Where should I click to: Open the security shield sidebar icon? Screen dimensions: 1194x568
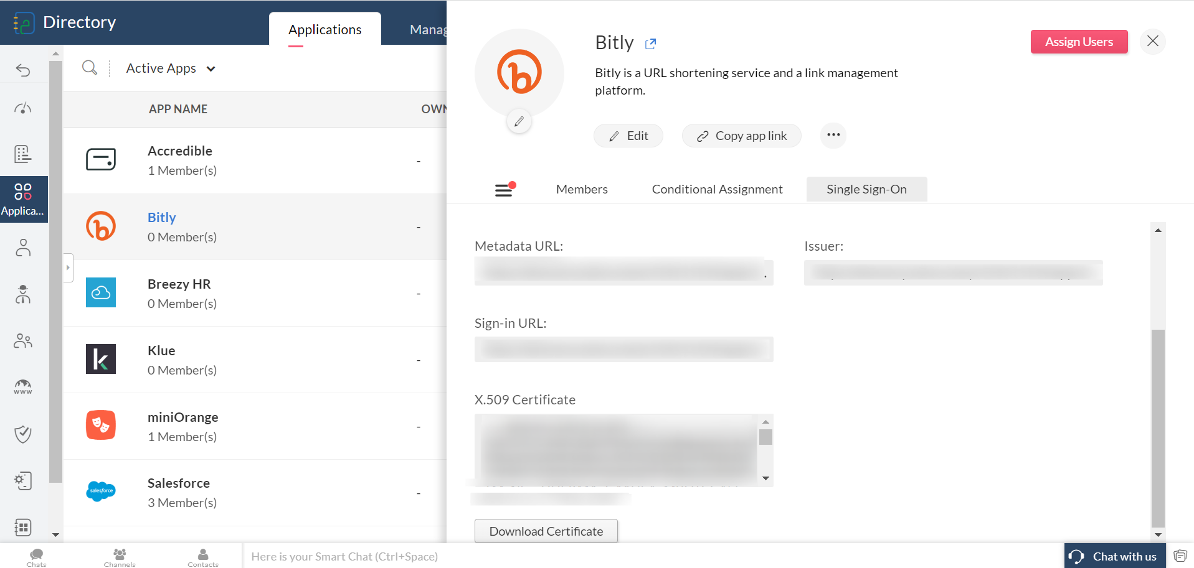pyautogui.click(x=23, y=434)
